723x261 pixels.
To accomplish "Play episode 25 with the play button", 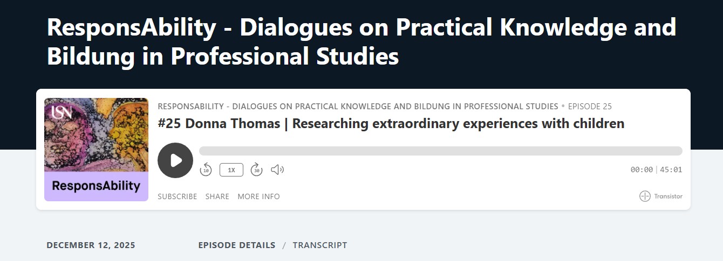I will (175, 160).
